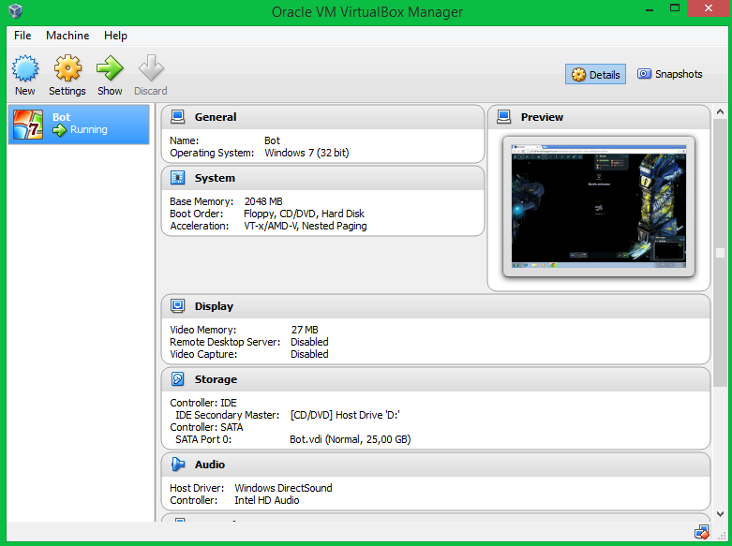The width and height of the screenshot is (732, 546).
Task: Open the Storage section header
Action: click(x=436, y=379)
